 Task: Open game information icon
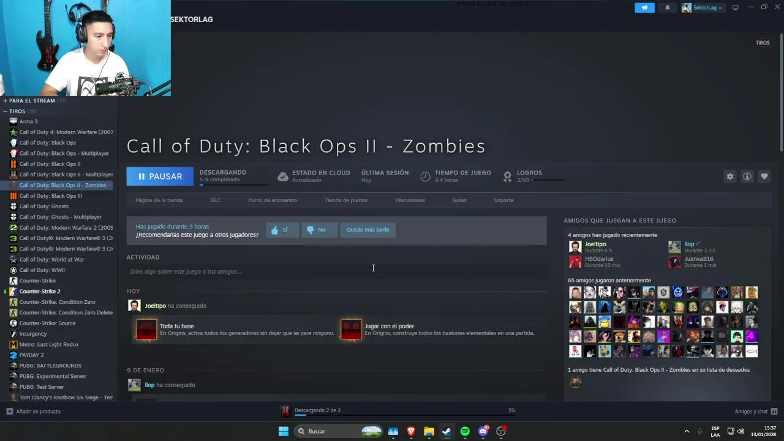click(747, 176)
